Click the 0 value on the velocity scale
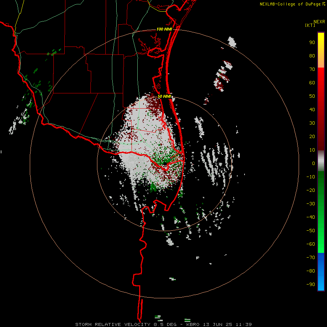The height and width of the screenshot is (327, 327). [x=314, y=163]
